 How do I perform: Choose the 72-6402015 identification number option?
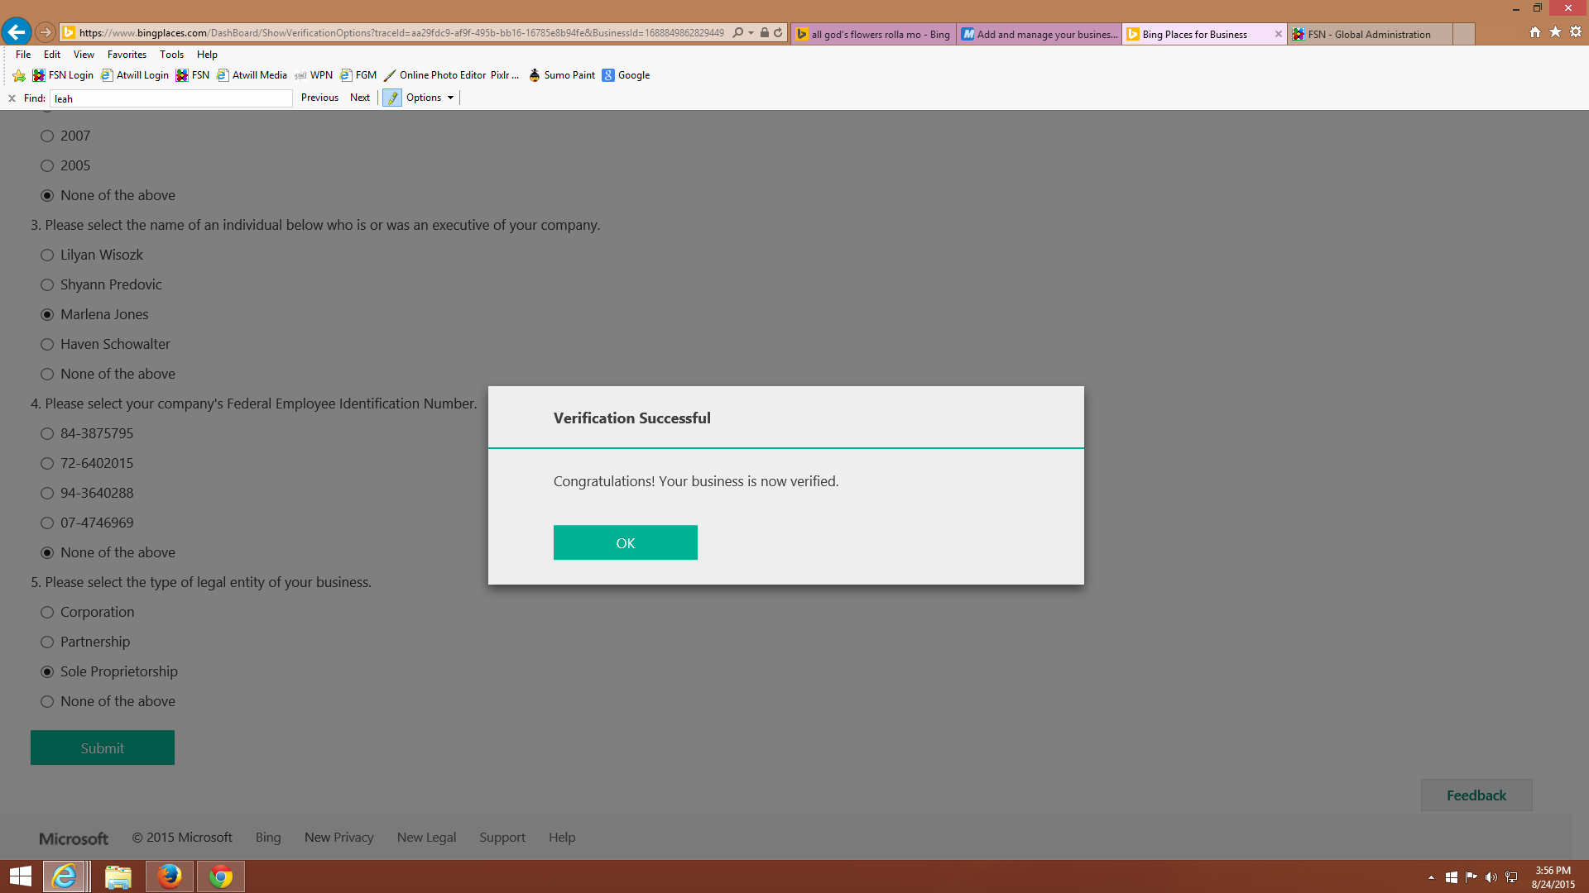click(x=47, y=463)
